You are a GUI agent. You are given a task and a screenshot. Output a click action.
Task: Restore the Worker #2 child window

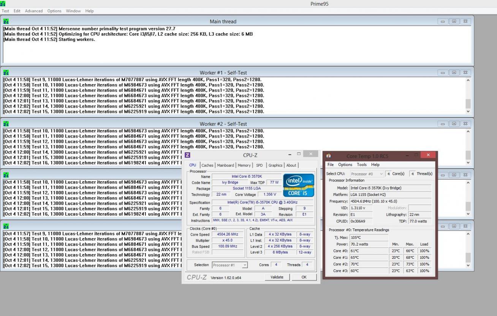pyautogui.click(x=454, y=124)
